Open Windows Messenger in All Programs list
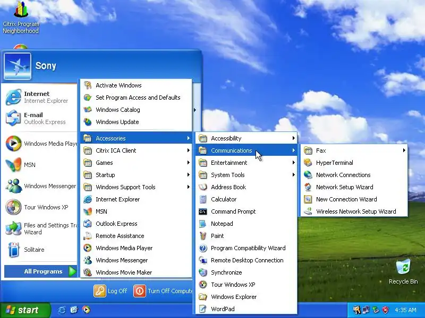 (136, 260)
